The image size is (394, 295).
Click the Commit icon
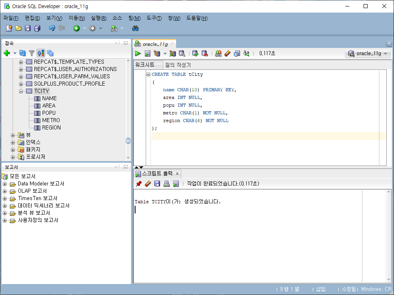pos(195,53)
